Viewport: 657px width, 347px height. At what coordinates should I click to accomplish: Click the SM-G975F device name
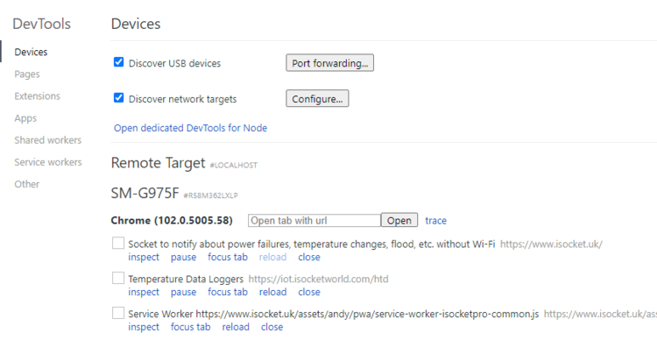[145, 193]
